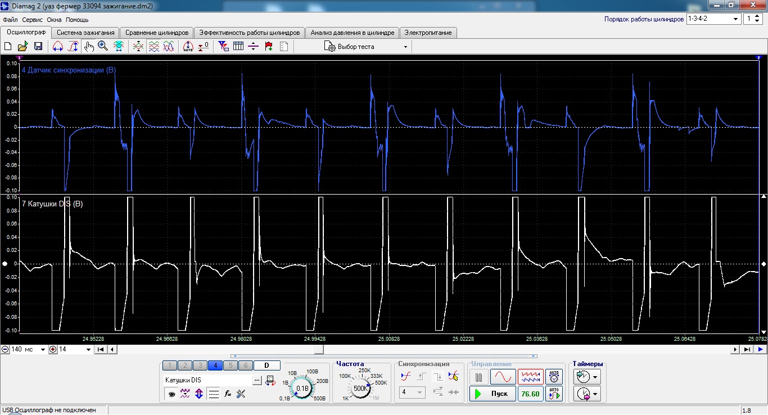The image size is (768, 415).
Task: Switch to Анализ давления в цилиндре tab
Action: (x=353, y=33)
